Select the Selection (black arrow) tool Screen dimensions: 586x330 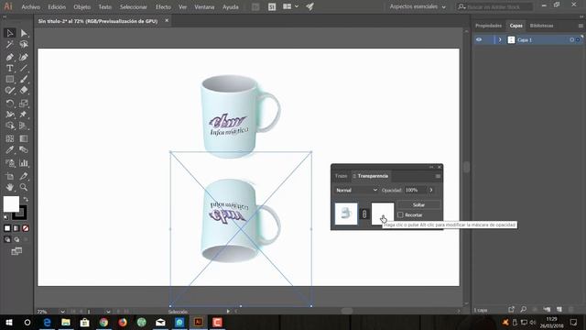[x=10, y=33]
